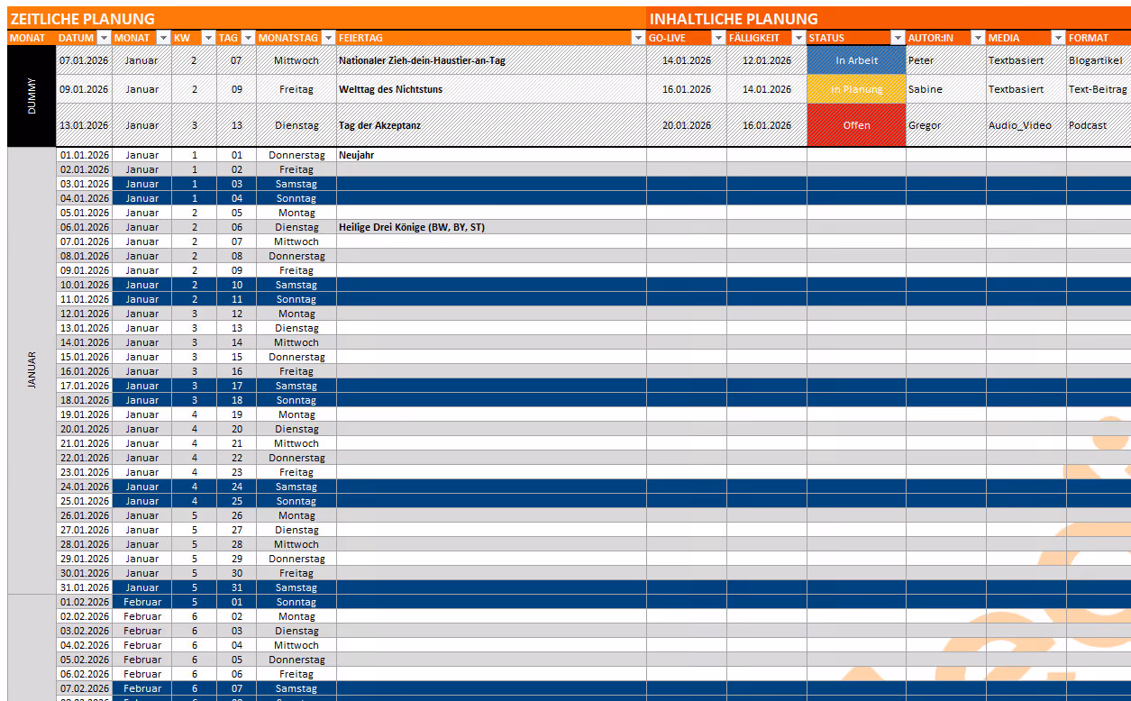This screenshot has width=1131, height=701.
Task: Select date cell 24.01.2026
Action: point(84,487)
